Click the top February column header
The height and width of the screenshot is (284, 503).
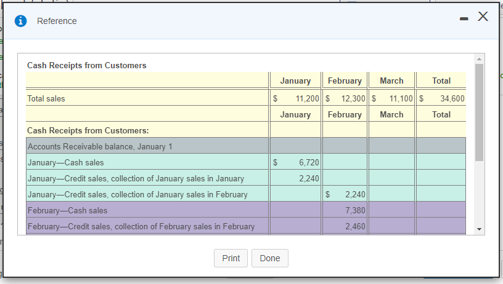coord(345,81)
